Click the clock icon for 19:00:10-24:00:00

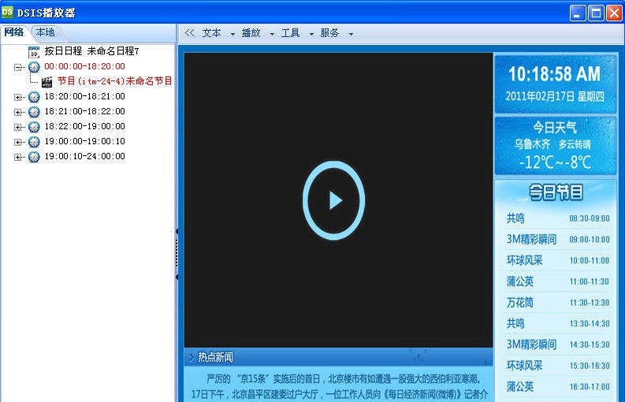pos(34,157)
